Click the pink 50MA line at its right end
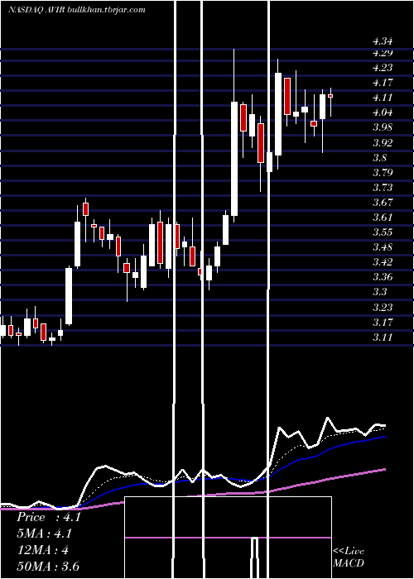Screen dimensions: 414x579 click(x=384, y=469)
